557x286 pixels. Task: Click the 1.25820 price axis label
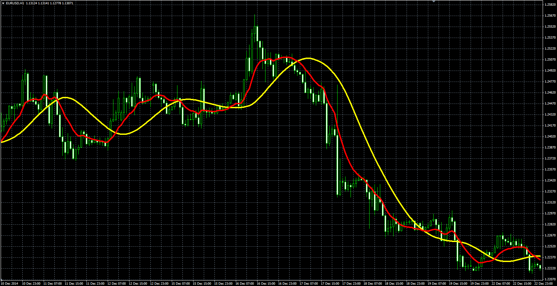(550, 5)
